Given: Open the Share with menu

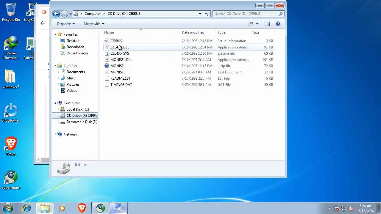Looking at the screenshot, I should [x=94, y=24].
